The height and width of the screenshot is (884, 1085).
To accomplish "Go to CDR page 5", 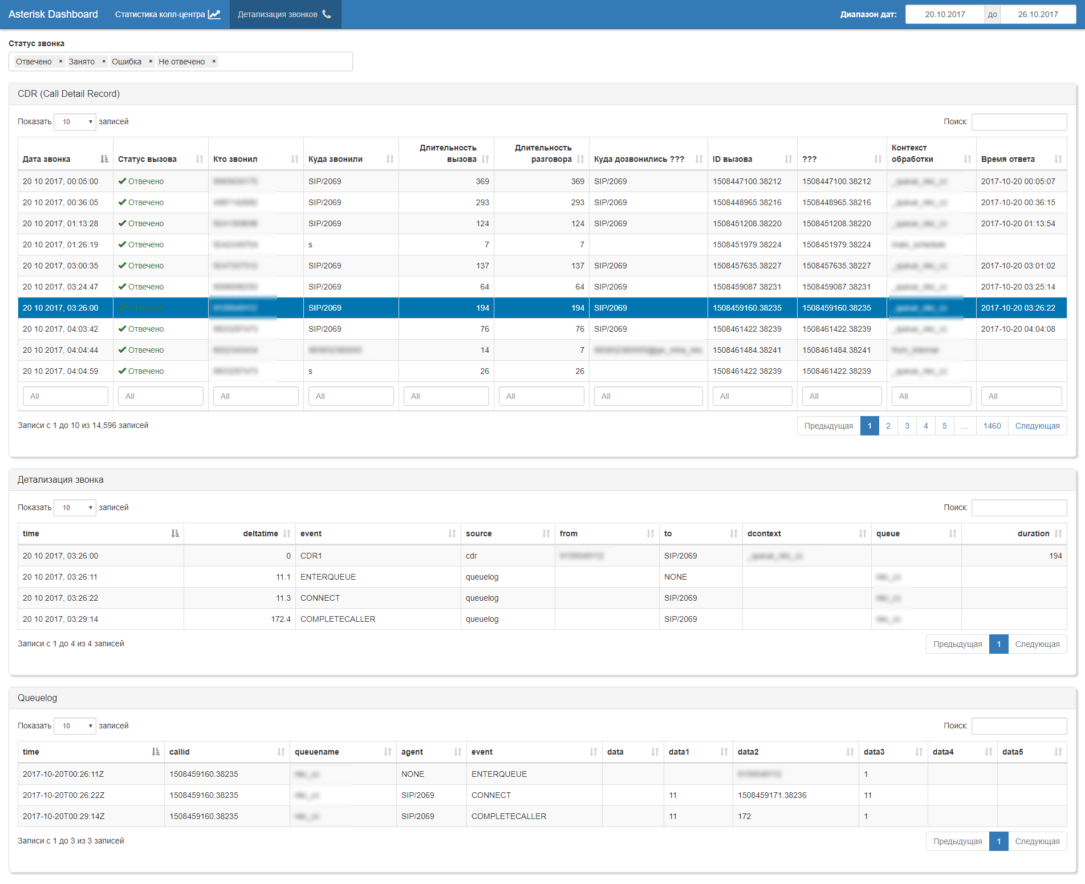I will [x=945, y=426].
